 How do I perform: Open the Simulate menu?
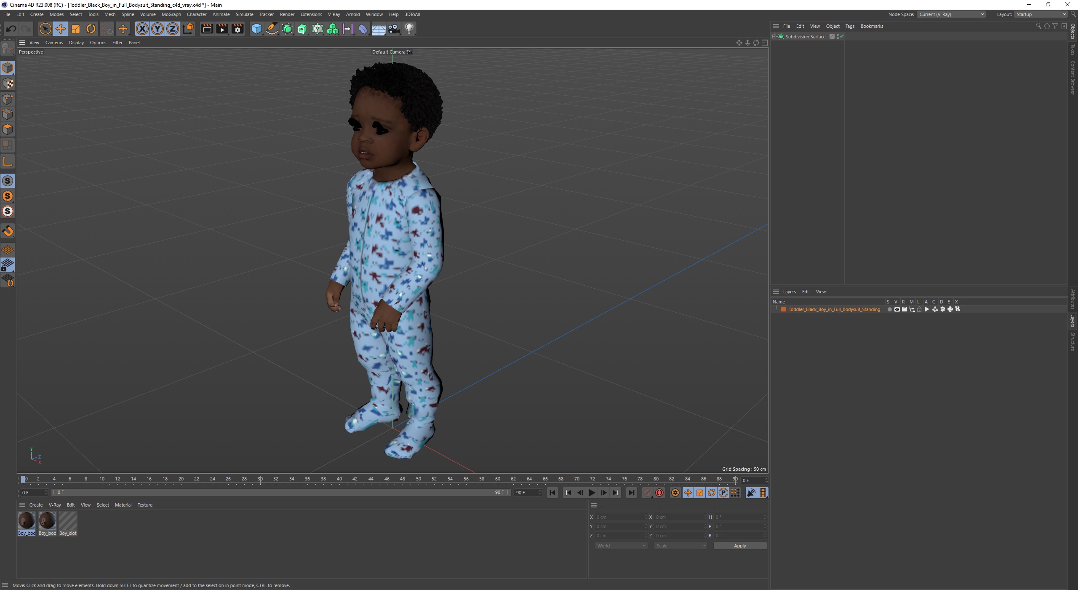point(244,14)
